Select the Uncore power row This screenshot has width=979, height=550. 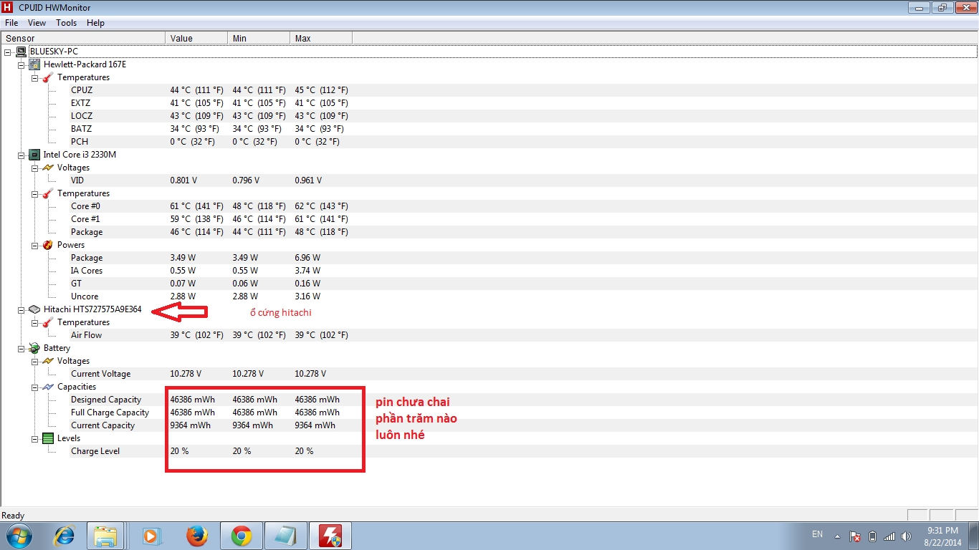(489, 296)
